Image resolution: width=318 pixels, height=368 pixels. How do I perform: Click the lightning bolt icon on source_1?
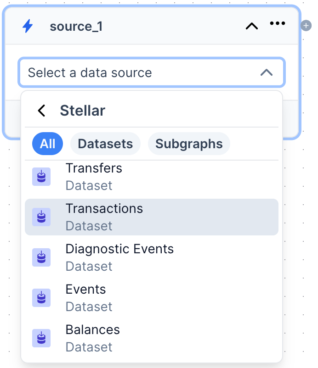[28, 26]
